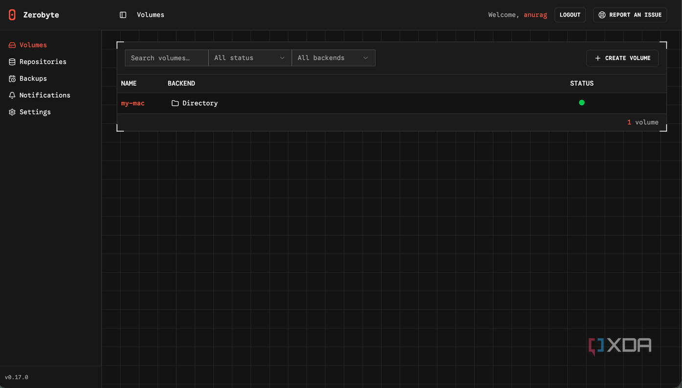Toggle the sidebar panel icon
The image size is (682, 388).
pos(123,15)
